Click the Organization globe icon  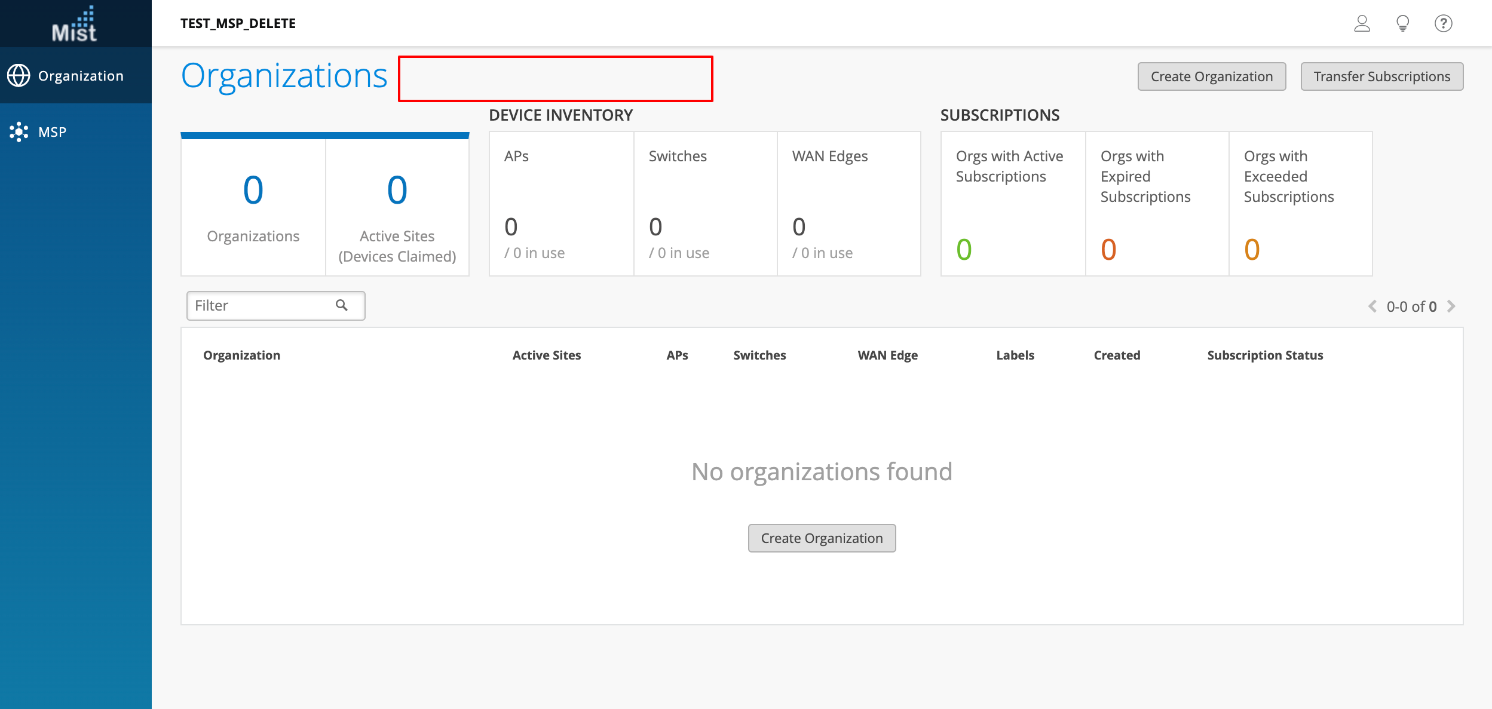coord(19,76)
